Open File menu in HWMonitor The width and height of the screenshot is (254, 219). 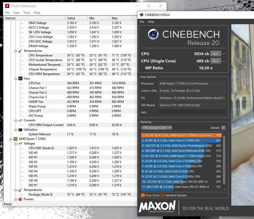[x=7, y=13]
